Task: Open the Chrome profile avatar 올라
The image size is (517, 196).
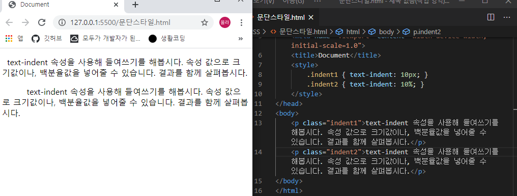Action: coord(225,22)
